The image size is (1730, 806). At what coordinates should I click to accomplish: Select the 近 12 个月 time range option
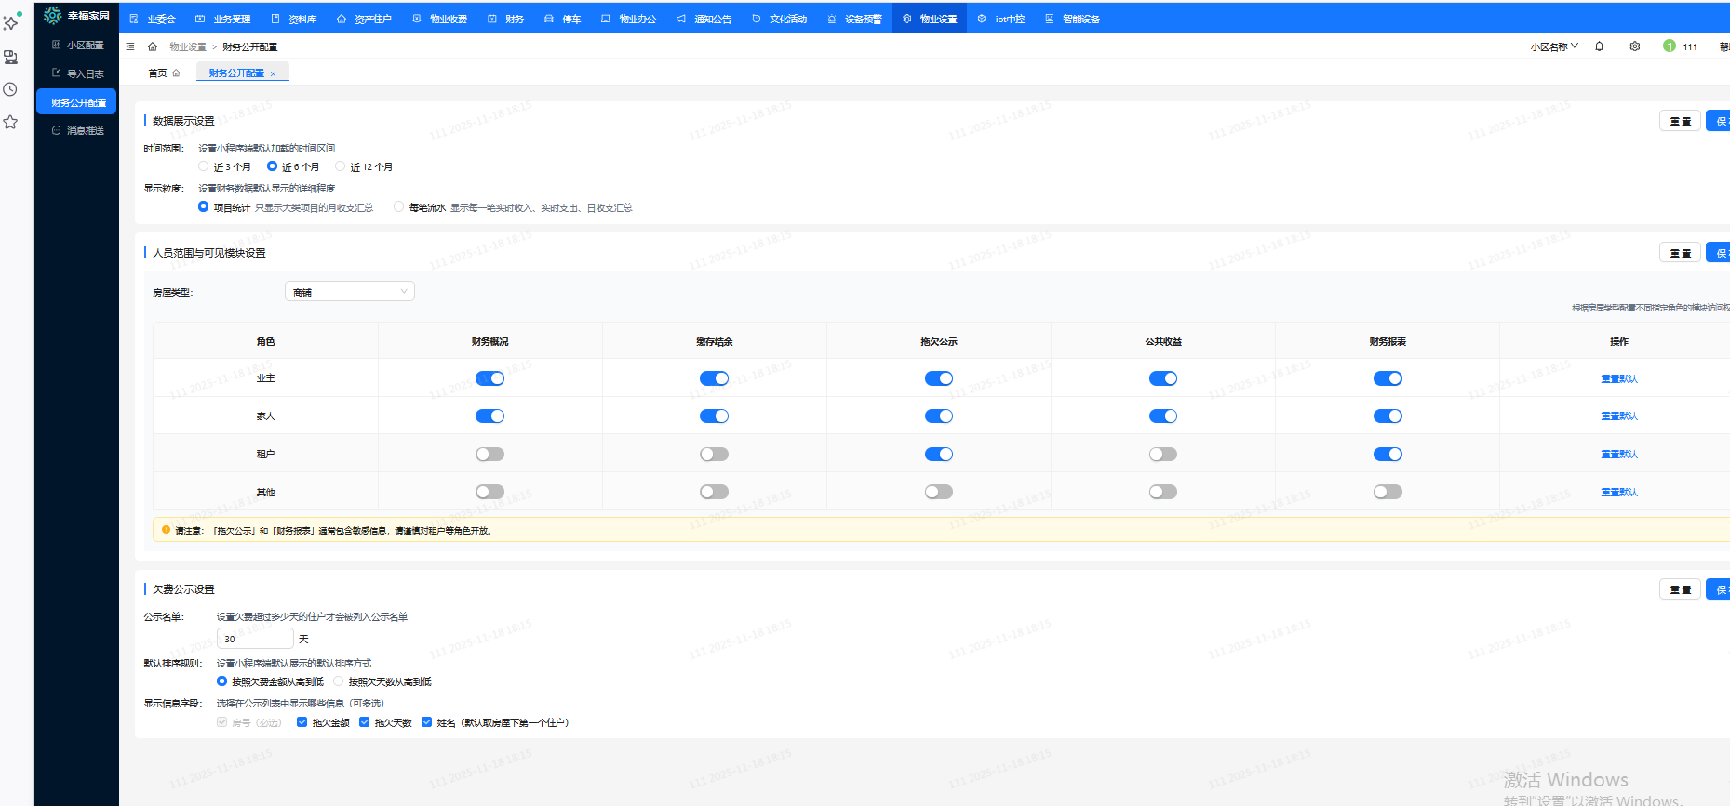(341, 166)
